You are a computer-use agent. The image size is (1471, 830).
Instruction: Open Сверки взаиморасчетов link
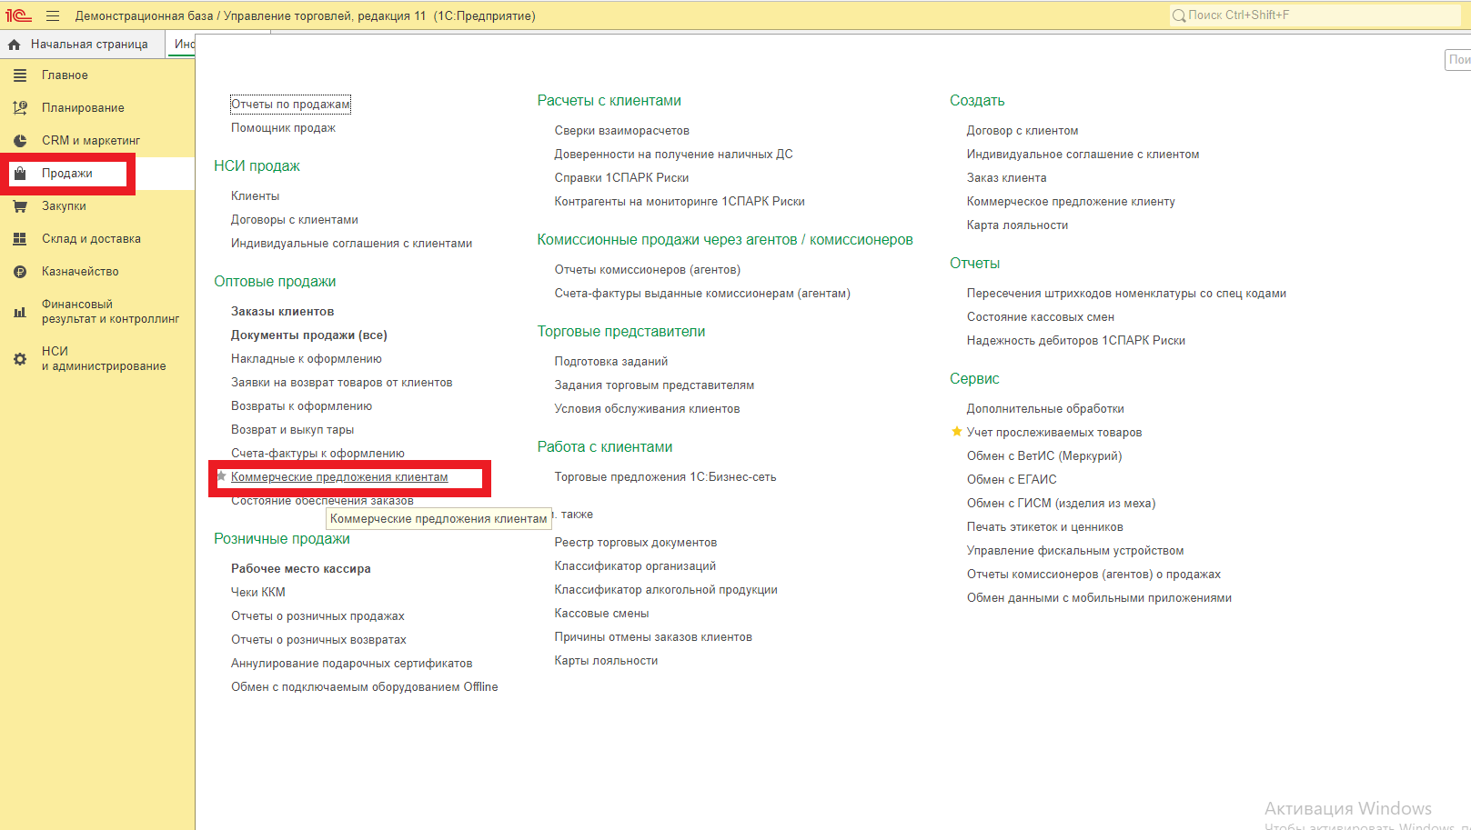pos(621,131)
